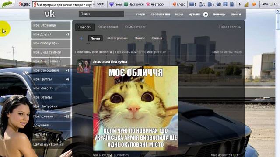Open Анастасия Пидлубна profile name
The width and height of the screenshot is (280, 157).
110,62
